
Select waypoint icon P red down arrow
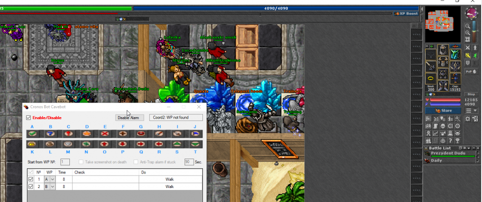tap(122, 144)
